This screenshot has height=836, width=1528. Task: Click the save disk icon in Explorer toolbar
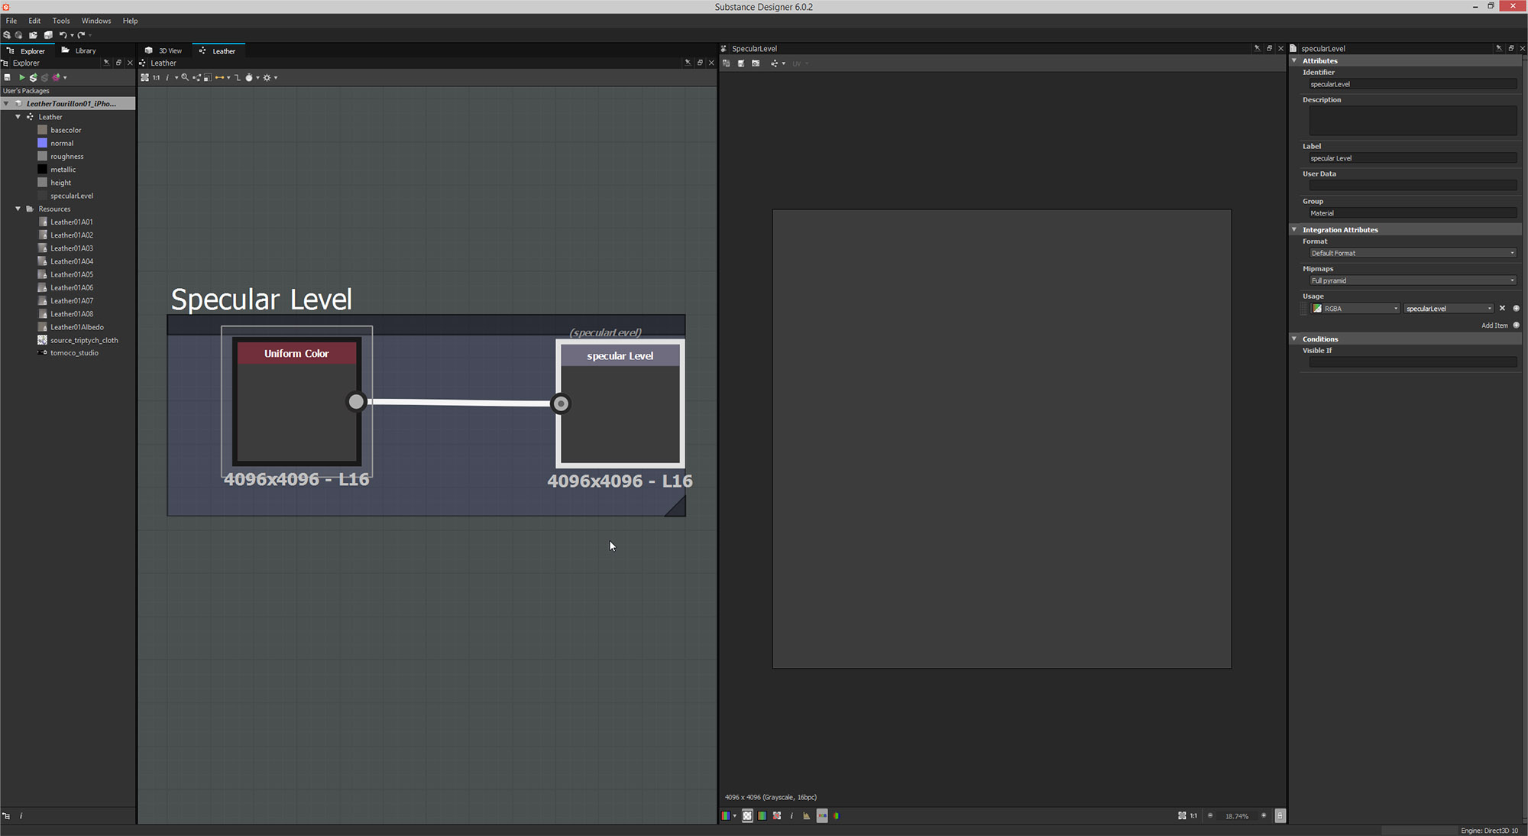(8, 77)
